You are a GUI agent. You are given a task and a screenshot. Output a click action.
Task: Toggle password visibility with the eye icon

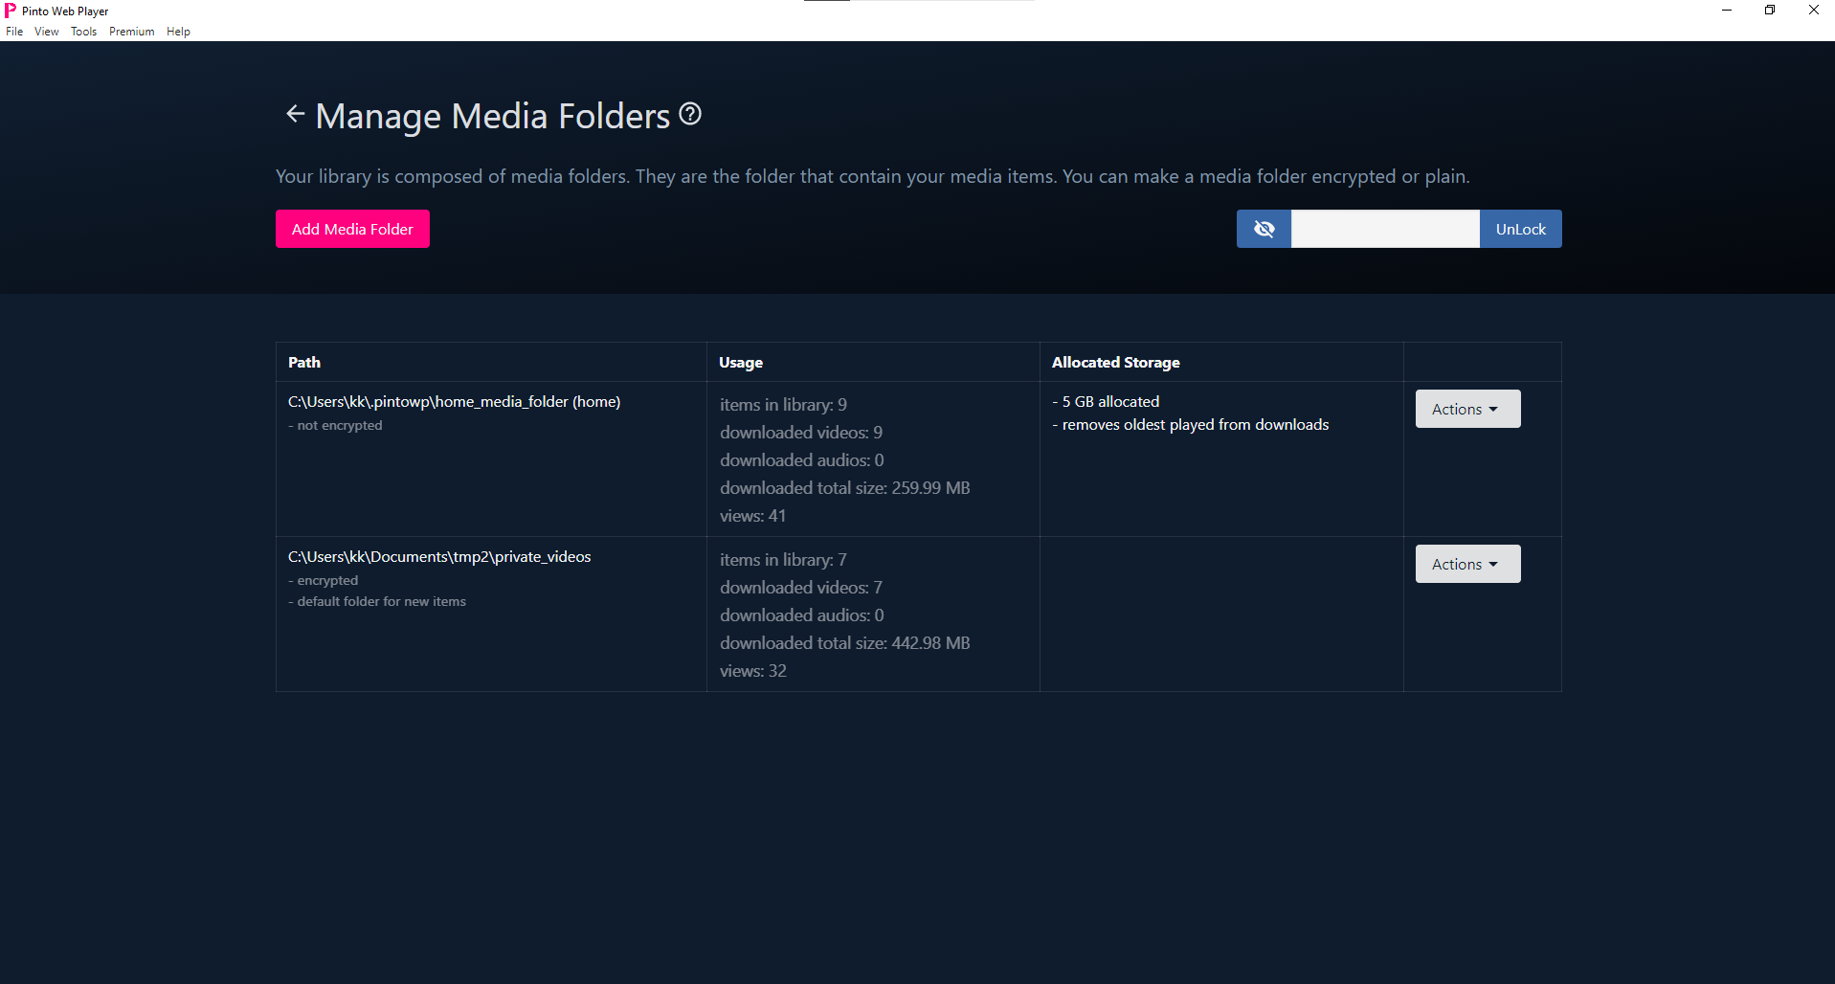click(1263, 228)
